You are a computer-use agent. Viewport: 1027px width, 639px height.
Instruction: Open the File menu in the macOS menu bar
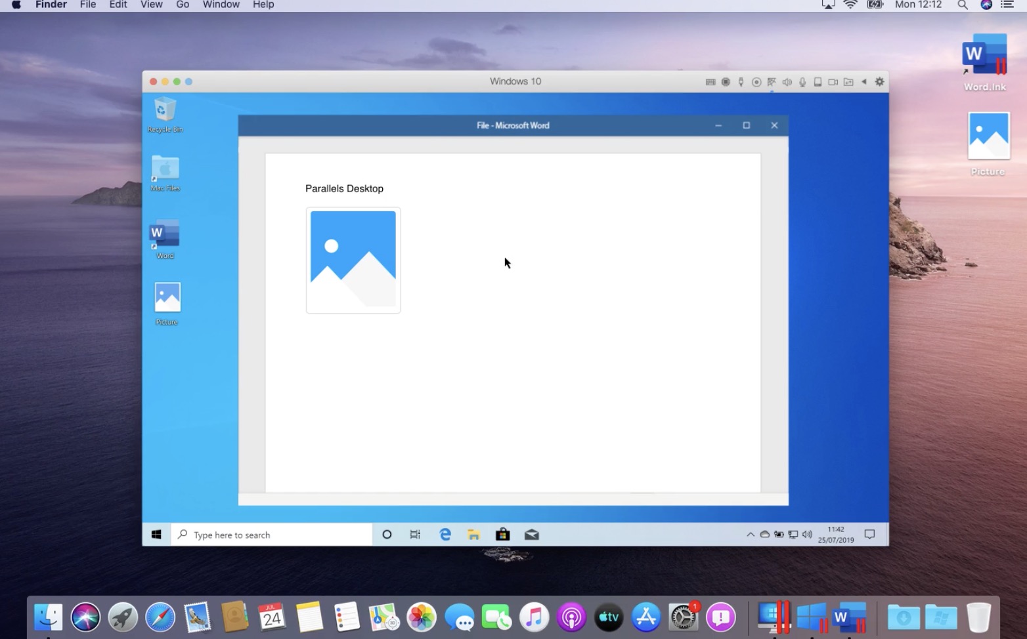click(x=88, y=5)
